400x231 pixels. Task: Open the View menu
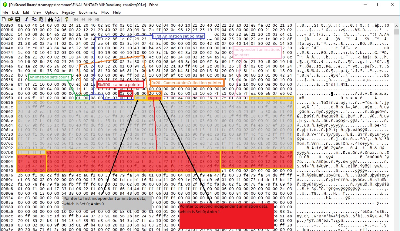click(37, 12)
